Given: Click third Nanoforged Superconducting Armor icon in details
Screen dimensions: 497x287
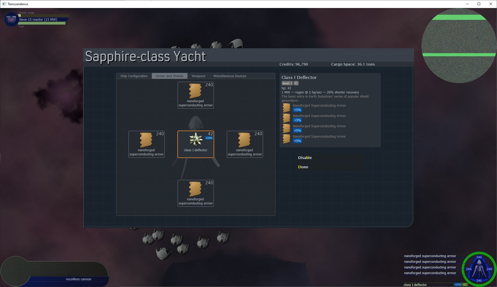Looking at the screenshot, I should pyautogui.click(x=286, y=129).
